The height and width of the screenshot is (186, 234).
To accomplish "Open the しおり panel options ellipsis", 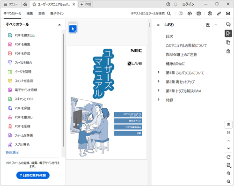I will (x=215, y=25).
